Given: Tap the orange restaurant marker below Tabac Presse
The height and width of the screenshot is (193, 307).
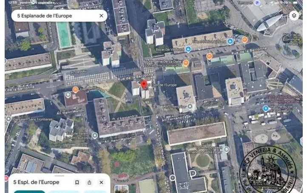Looking at the screenshot, I should click(209, 57).
